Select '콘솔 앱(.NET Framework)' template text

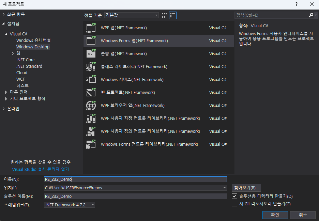tap(124, 54)
